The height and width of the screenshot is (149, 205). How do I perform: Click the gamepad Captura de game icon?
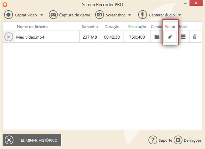point(53,15)
